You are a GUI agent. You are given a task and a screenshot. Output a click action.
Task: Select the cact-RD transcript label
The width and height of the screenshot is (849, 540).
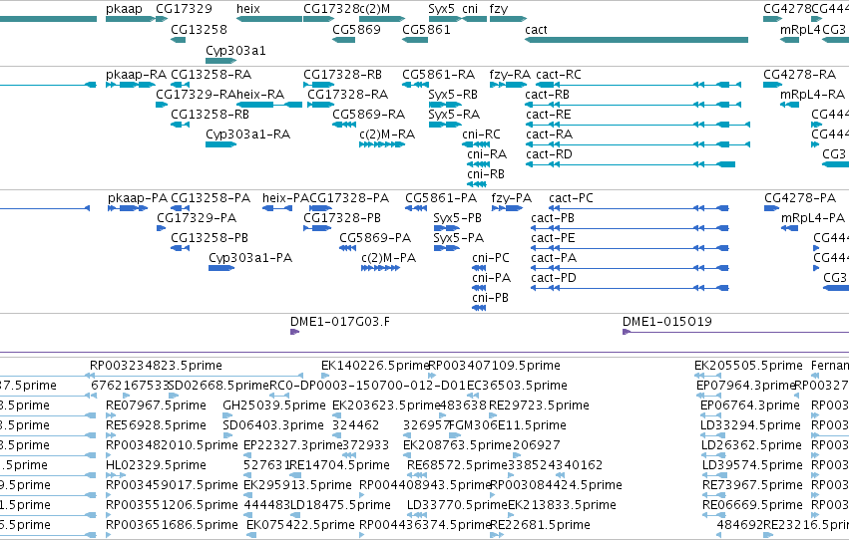pos(549,154)
